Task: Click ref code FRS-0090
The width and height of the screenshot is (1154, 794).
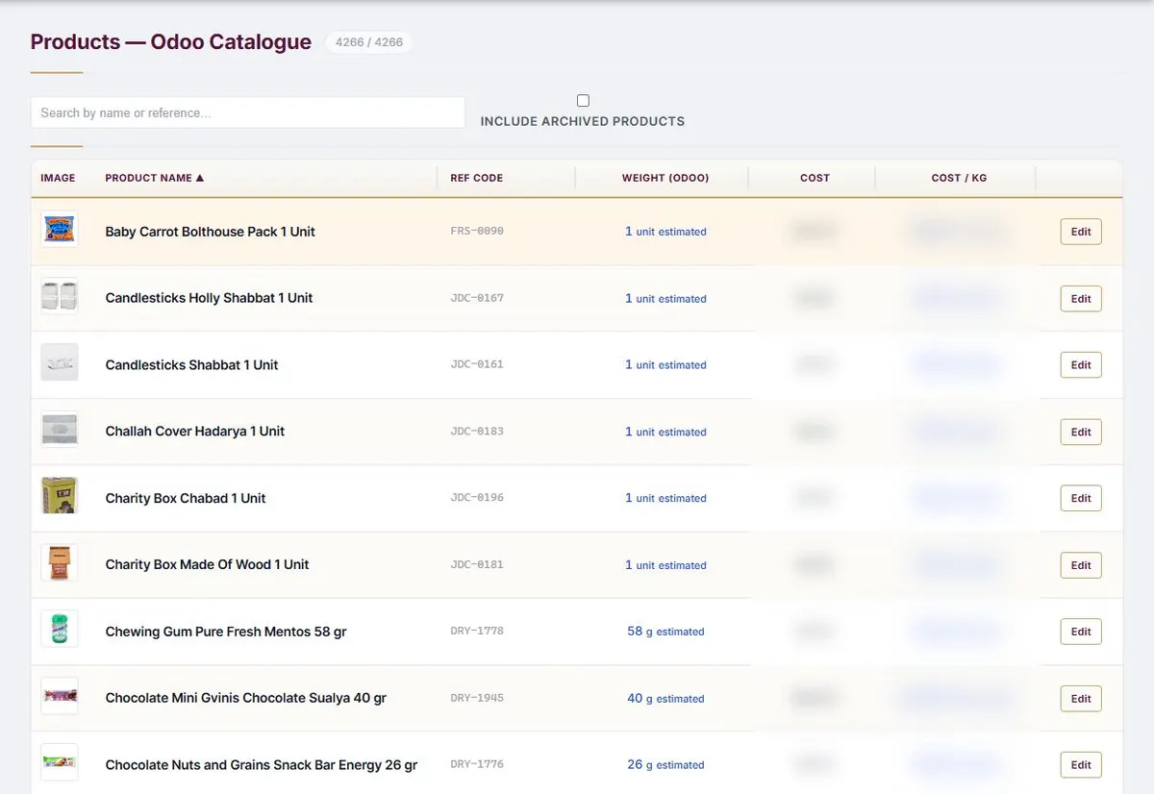Action: pos(477,232)
